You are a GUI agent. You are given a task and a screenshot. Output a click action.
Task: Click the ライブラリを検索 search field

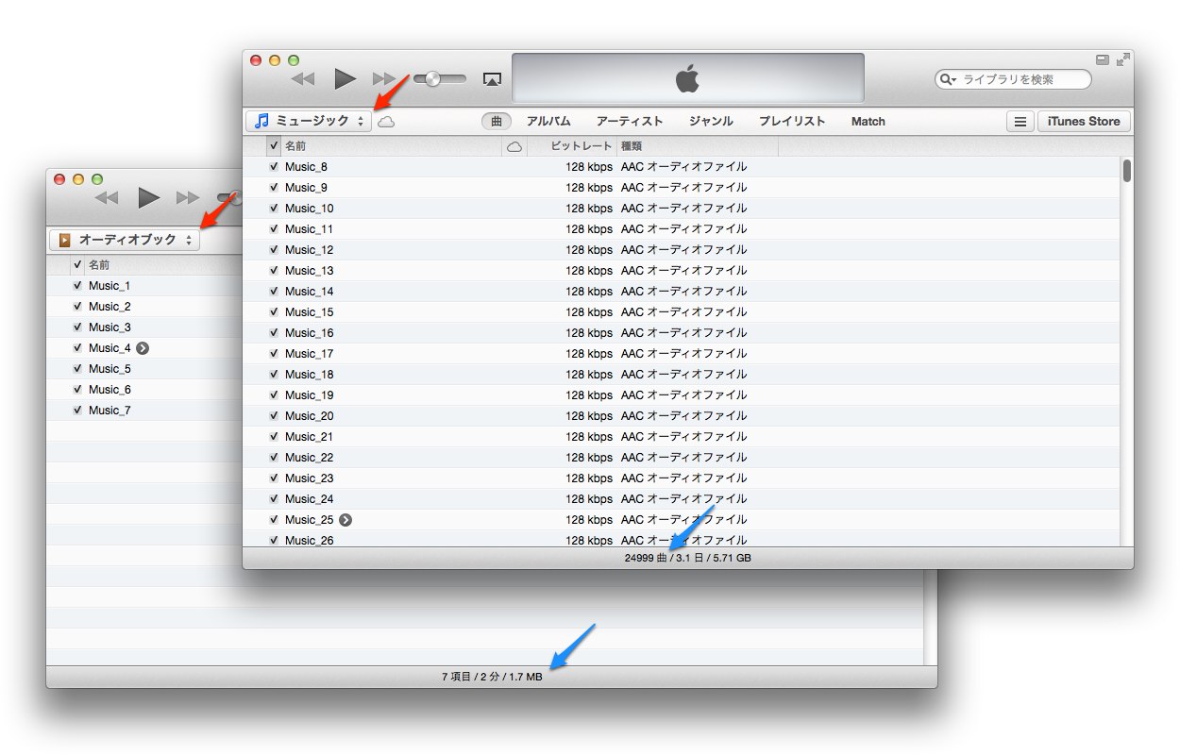pos(1013,80)
